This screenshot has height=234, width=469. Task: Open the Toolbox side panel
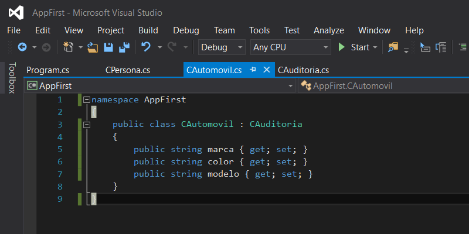(x=11, y=78)
